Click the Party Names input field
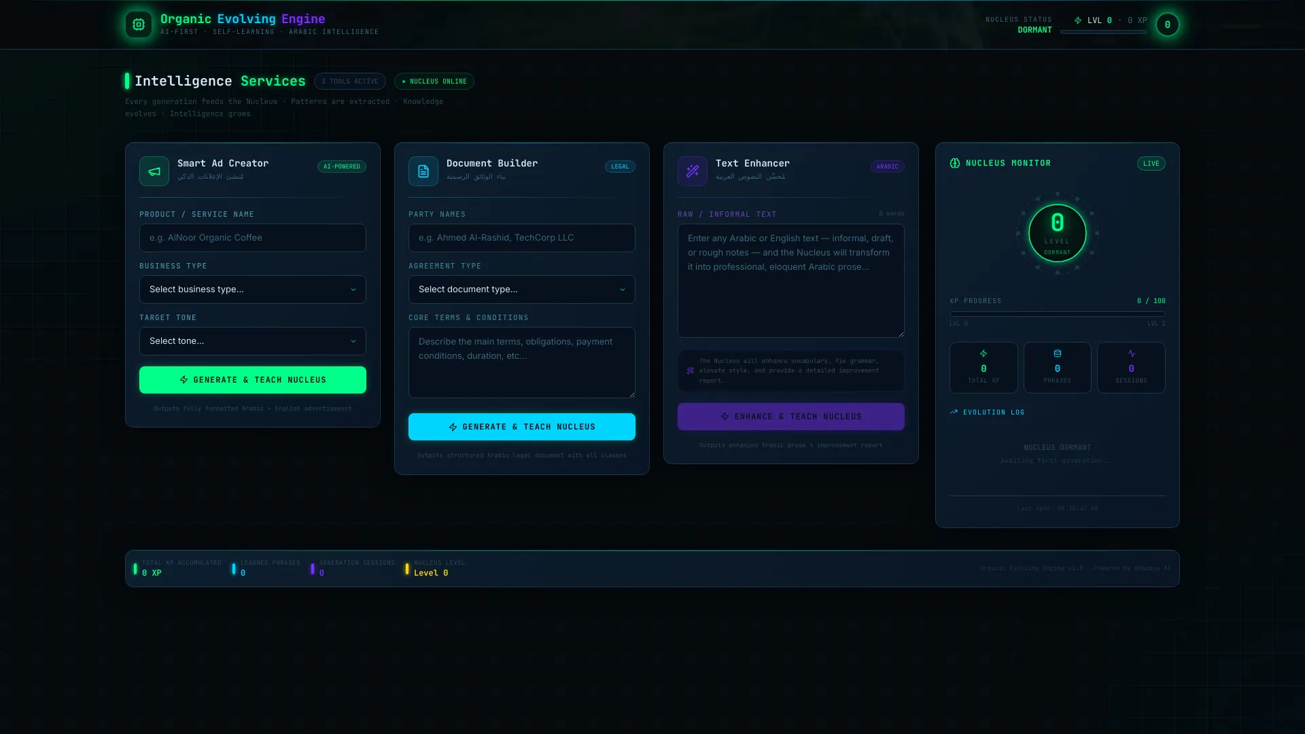1305x734 pixels. tap(522, 238)
